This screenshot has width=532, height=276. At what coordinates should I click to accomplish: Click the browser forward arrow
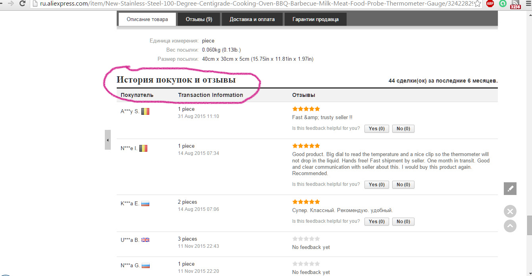[x=11, y=4]
